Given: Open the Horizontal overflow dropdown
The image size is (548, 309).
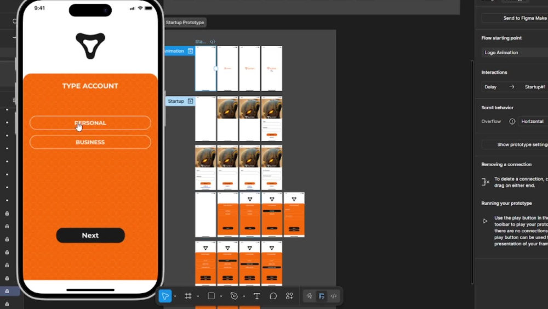Looking at the screenshot, I should [533, 121].
